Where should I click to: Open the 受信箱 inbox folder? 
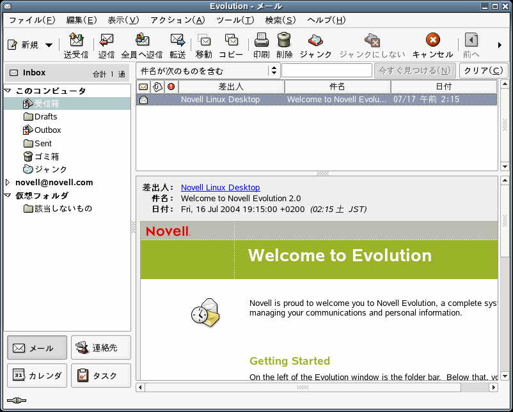coord(67,104)
